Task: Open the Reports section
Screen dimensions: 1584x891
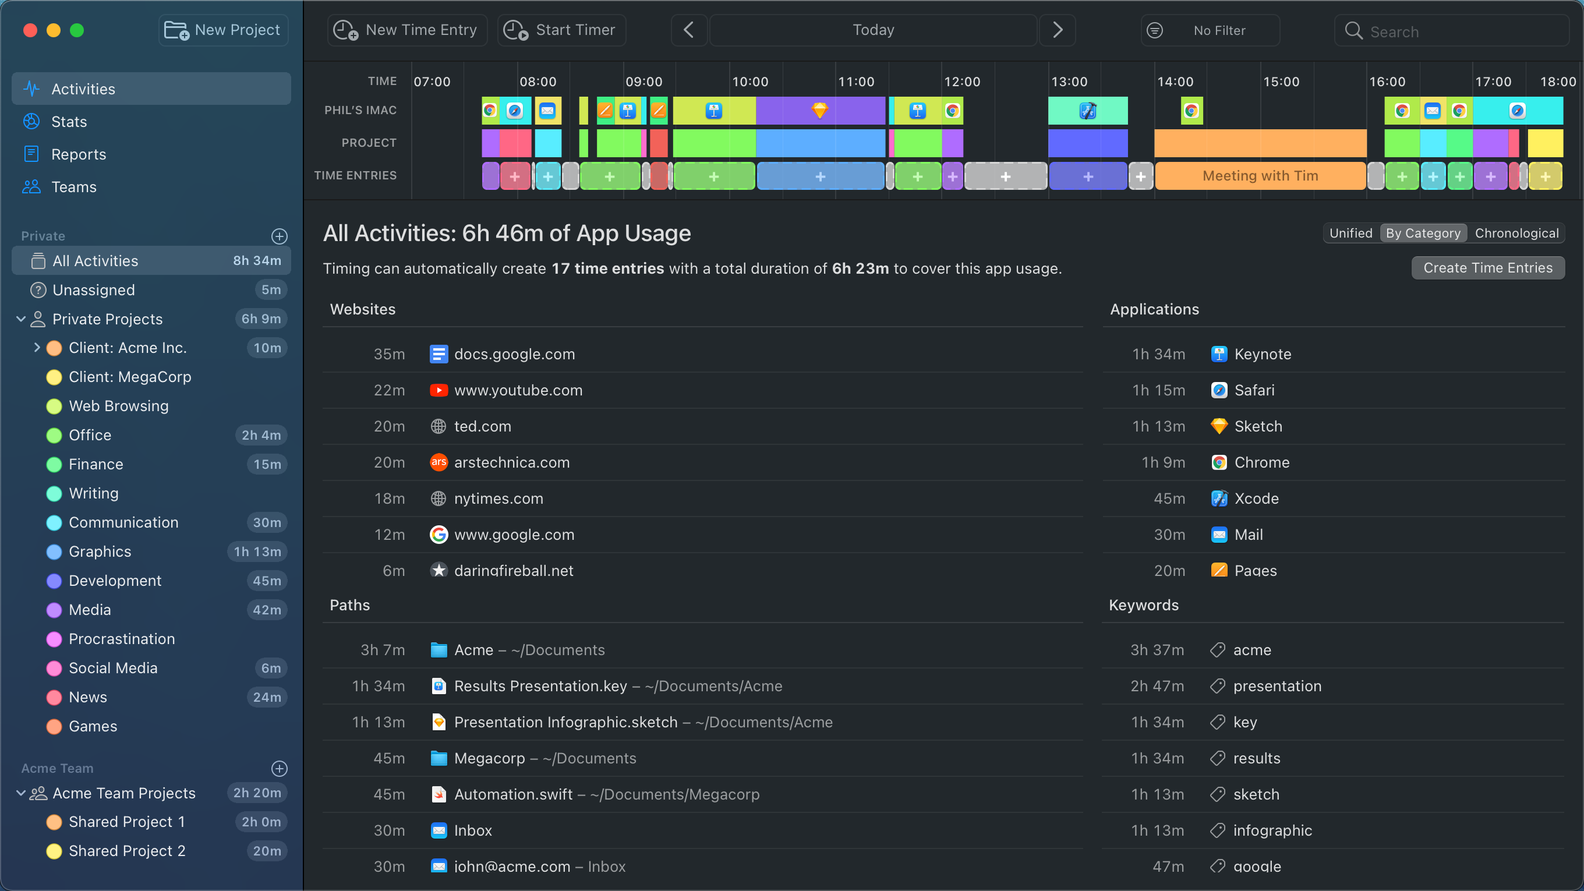Action: point(78,154)
